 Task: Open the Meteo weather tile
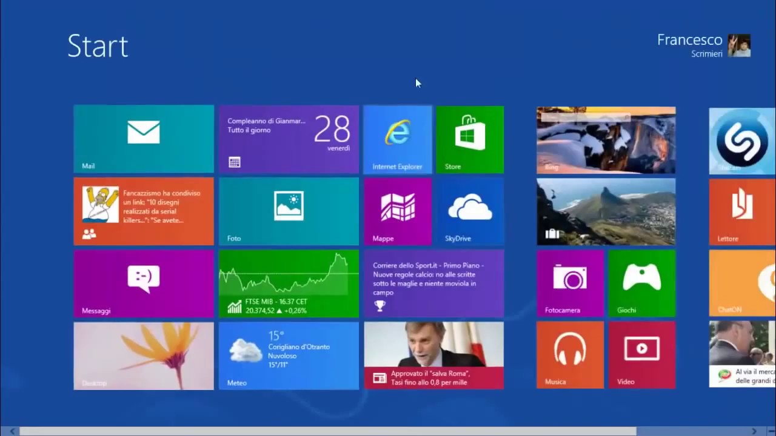tap(289, 355)
